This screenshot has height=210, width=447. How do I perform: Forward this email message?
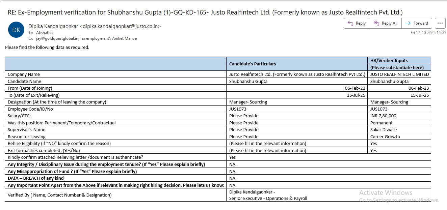tap(417, 23)
